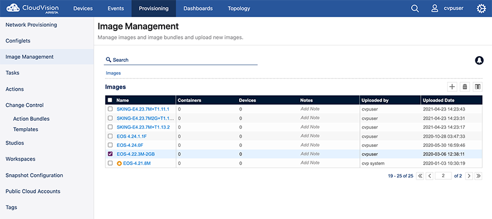Jump to the last page arrow
This screenshot has width=492, height=219.
[478, 176]
